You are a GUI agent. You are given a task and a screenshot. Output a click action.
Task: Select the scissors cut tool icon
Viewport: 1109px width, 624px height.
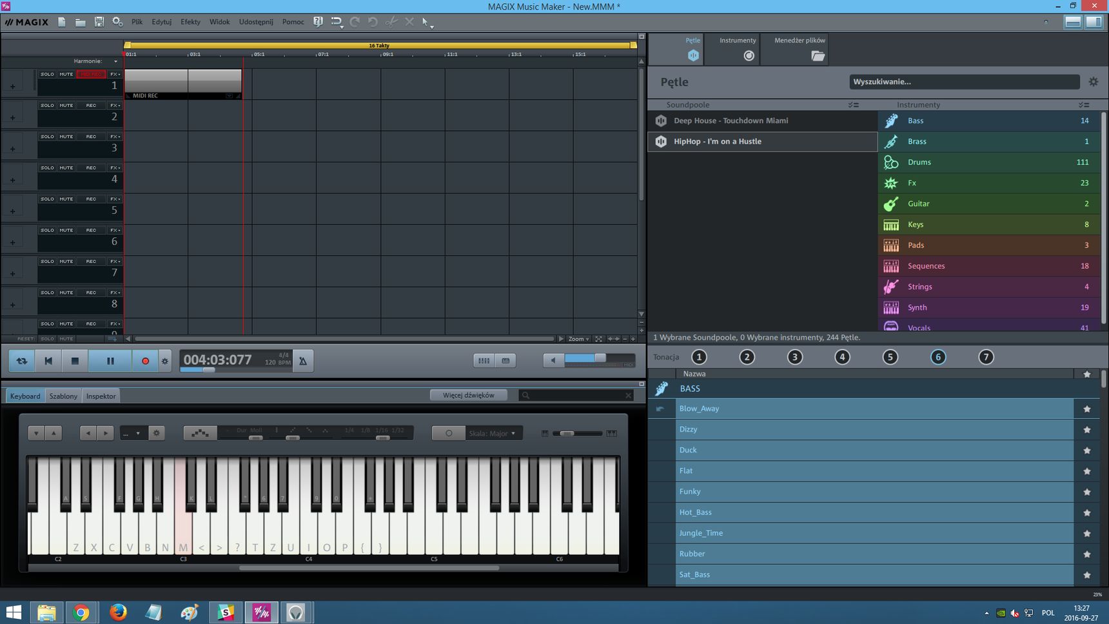391,22
